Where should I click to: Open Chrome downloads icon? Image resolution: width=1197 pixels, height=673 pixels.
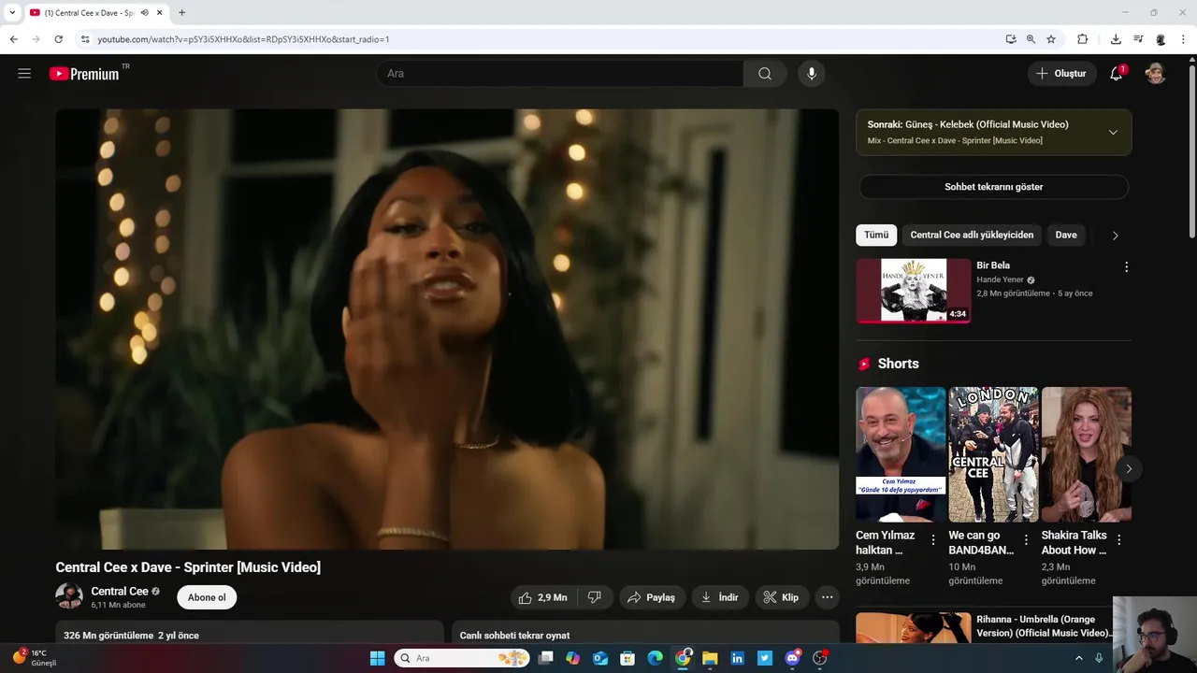click(1116, 39)
